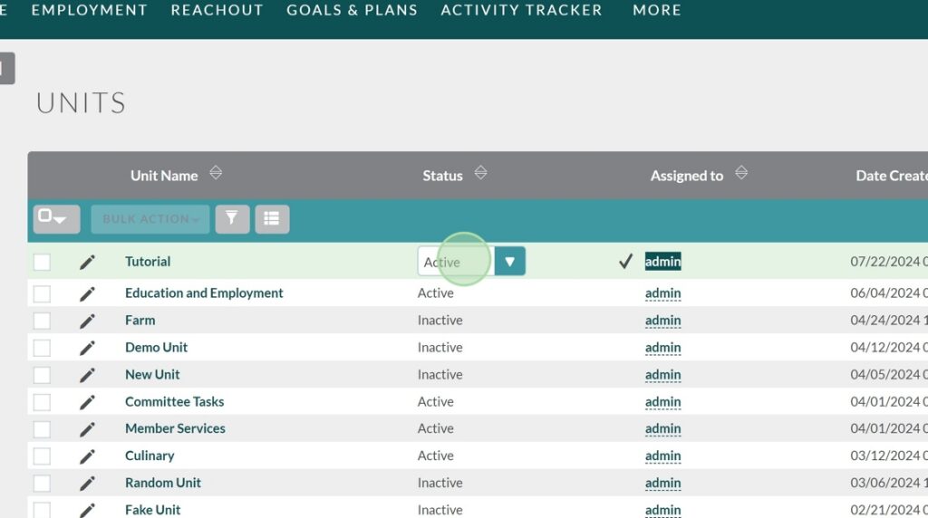Click the highlighted admin field in Tutorial row
Screen dimensions: 928x518
pos(662,262)
